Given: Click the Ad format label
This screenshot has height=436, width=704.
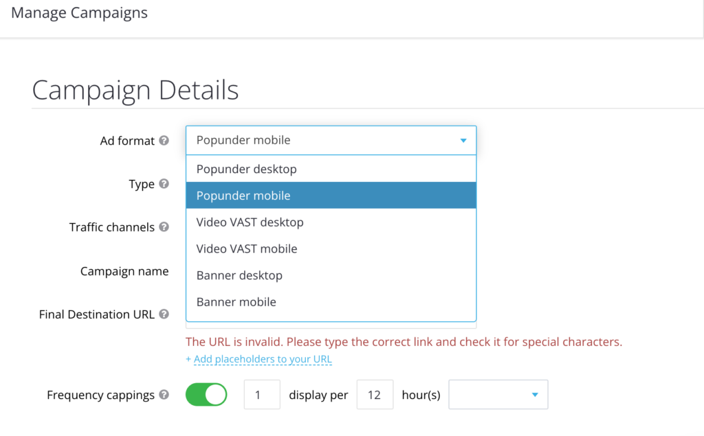Looking at the screenshot, I should coord(127,140).
